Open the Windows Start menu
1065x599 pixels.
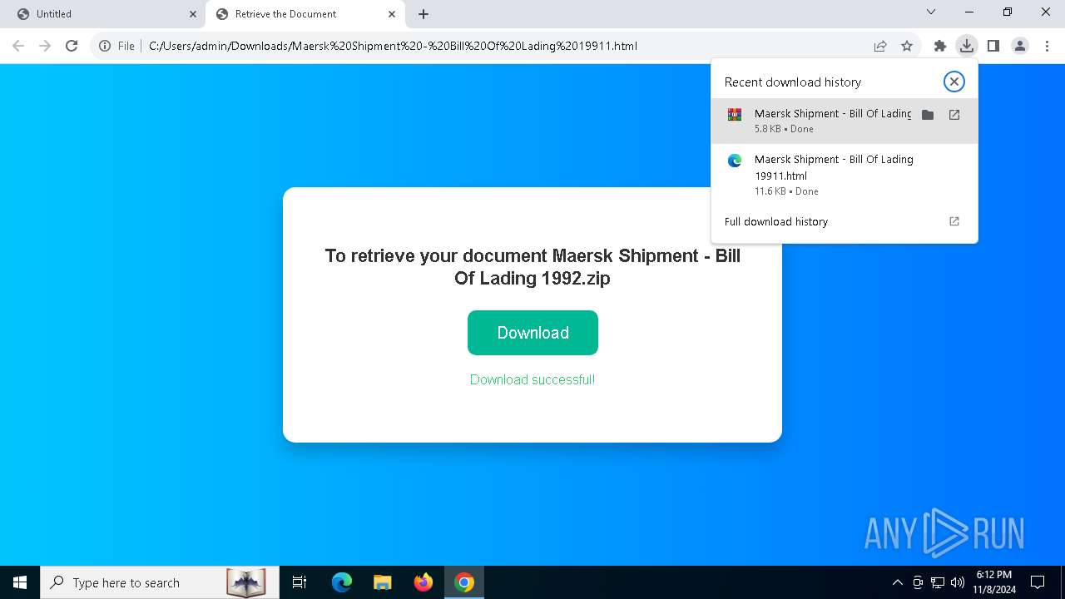20,582
